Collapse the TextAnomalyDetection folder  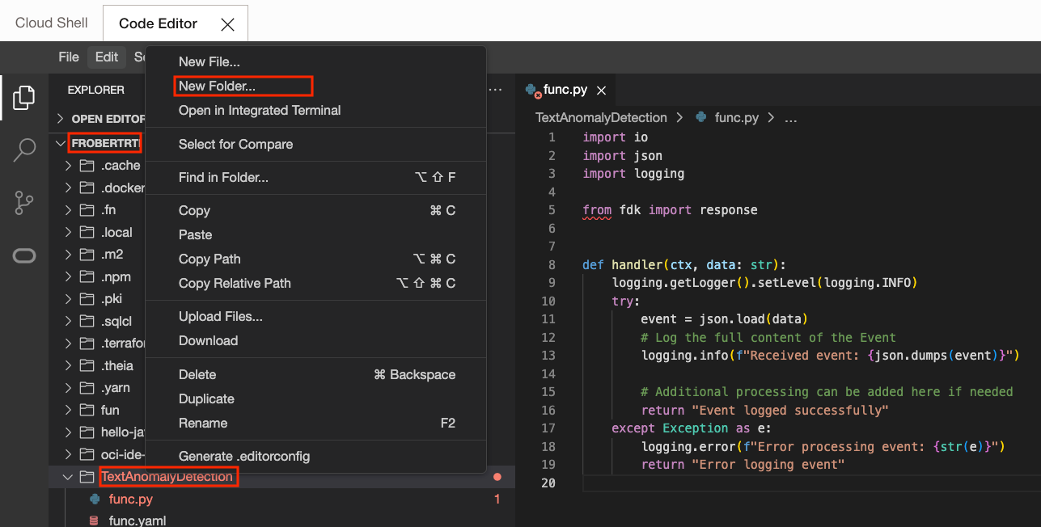click(x=68, y=477)
